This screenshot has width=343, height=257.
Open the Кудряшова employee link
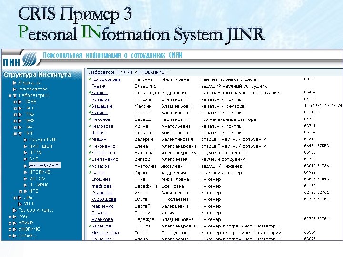pyautogui.click(x=104, y=199)
